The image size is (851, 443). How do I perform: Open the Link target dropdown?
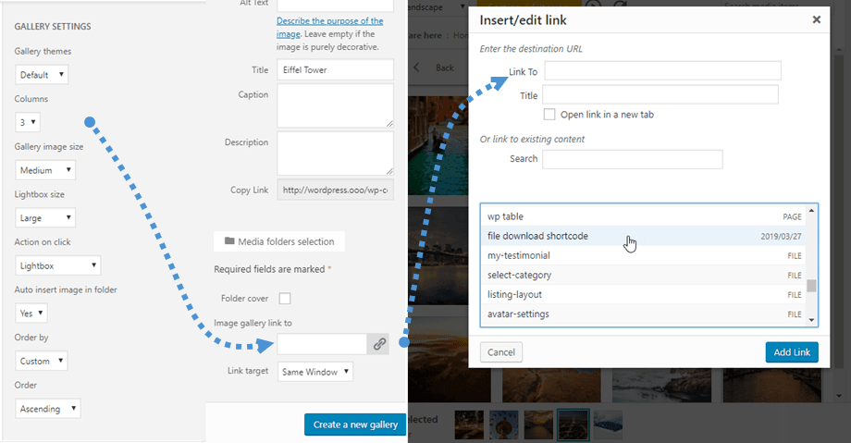pos(315,372)
